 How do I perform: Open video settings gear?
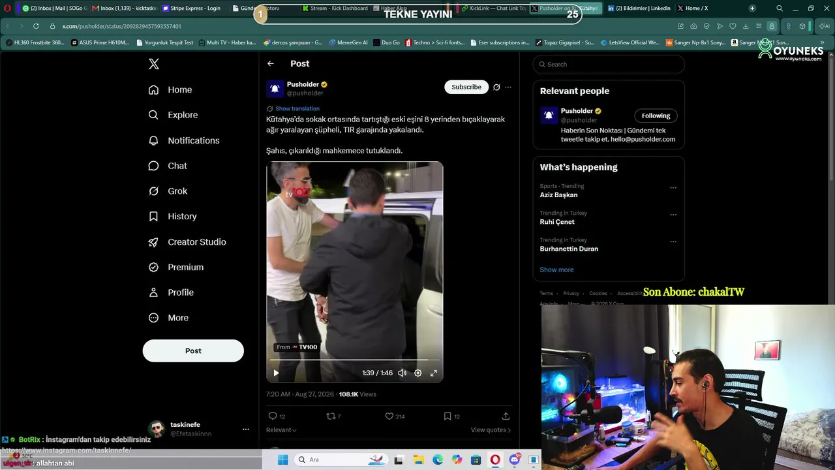coord(418,373)
